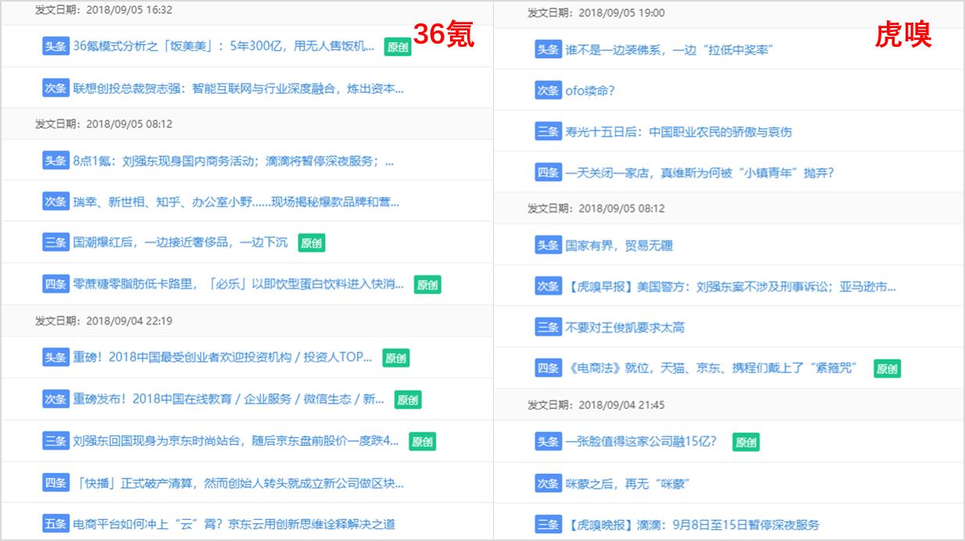This screenshot has height=541, width=965.
Task: Click the 四条 badge on the 真维斯 article
Action: pos(546,173)
